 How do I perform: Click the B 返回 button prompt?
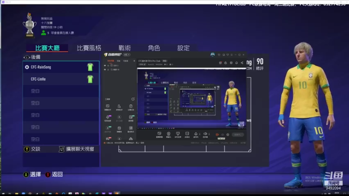[54, 175]
